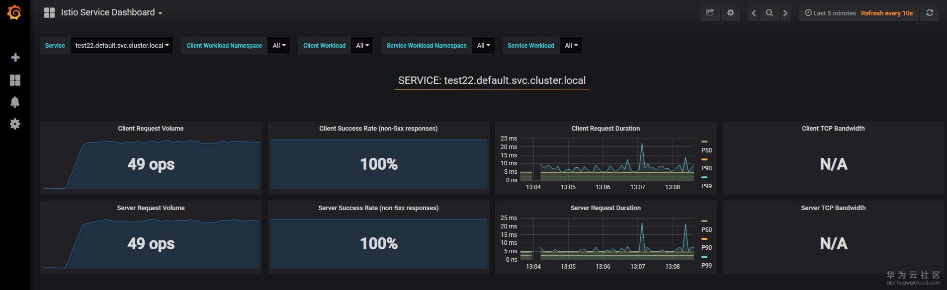This screenshot has height=290, width=947.
Task: Open the Alerting bell icon in sidebar
Action: pyautogui.click(x=15, y=102)
